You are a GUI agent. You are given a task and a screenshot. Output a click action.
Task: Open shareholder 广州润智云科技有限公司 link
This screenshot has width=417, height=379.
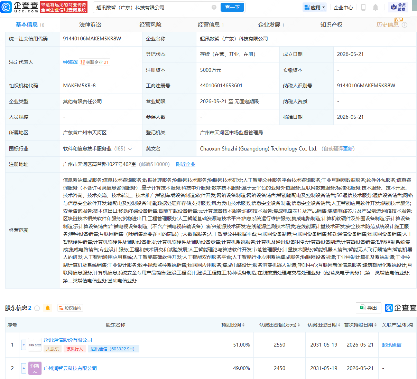point(70,368)
